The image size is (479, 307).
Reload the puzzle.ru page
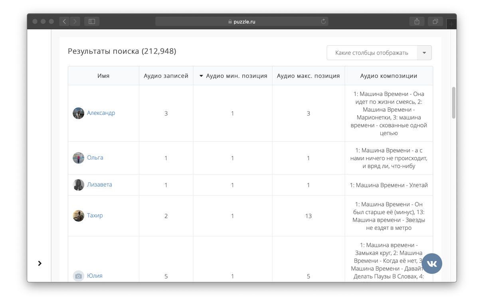pos(323,22)
